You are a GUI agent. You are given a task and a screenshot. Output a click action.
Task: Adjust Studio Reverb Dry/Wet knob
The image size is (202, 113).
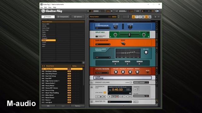116,72
